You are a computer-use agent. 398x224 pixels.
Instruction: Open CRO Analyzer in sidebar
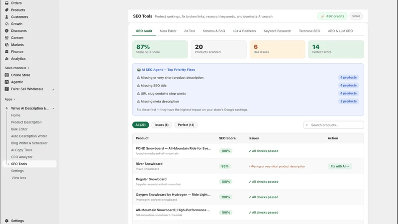coord(22,157)
